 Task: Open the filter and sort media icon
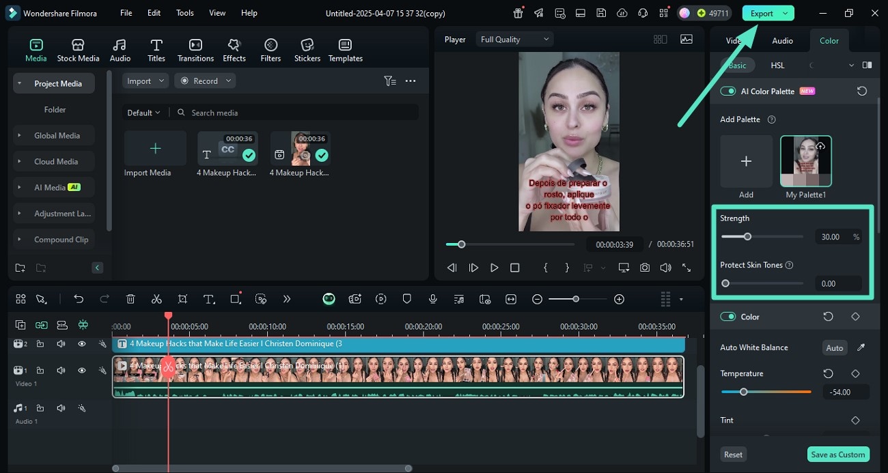390,81
